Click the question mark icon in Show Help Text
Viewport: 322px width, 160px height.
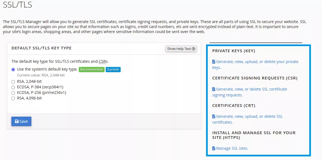(193, 49)
